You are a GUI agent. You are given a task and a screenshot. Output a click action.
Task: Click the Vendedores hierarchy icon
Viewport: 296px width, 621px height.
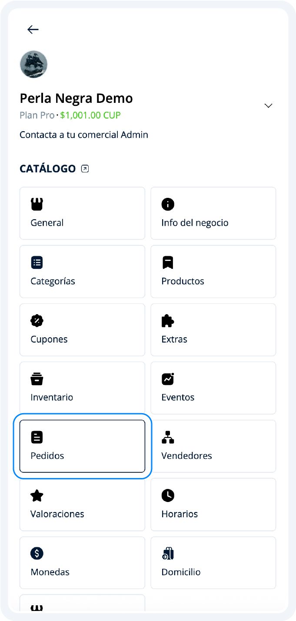168,437
